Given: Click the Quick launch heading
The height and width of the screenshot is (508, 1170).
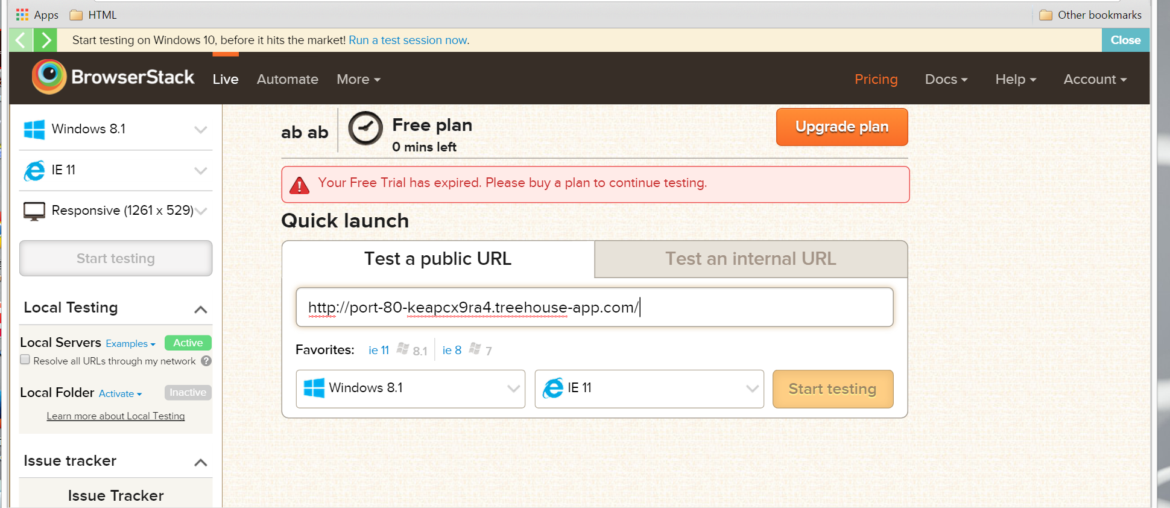Looking at the screenshot, I should [345, 221].
